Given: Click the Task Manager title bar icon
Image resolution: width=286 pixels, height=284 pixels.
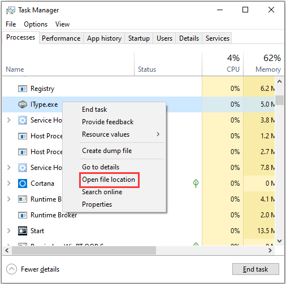Looking at the screenshot, I should (10, 10).
